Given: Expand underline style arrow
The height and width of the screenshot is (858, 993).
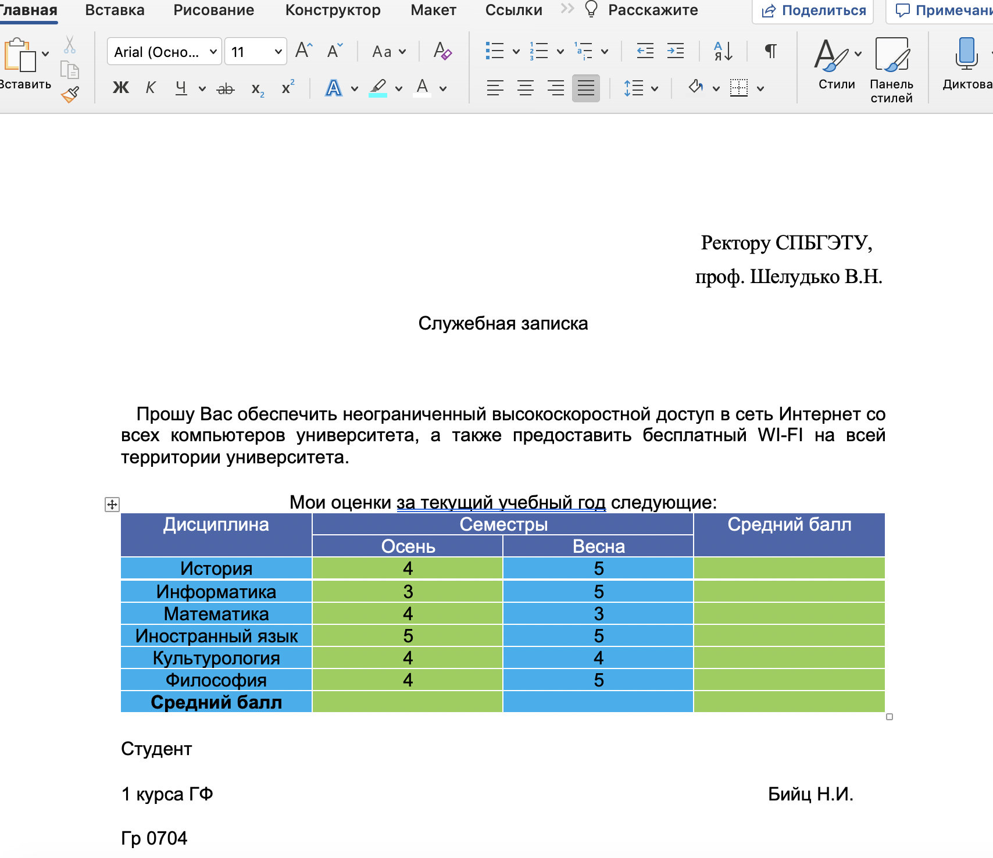Looking at the screenshot, I should (202, 89).
